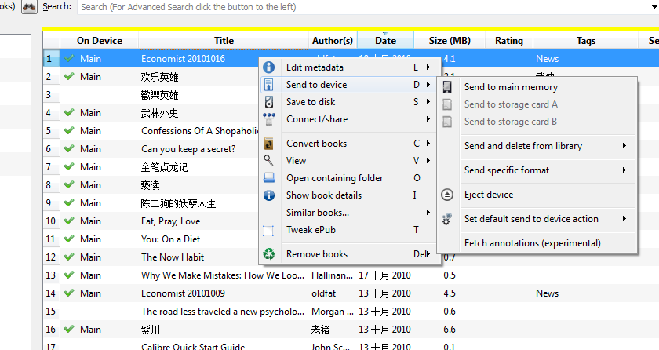The height and width of the screenshot is (350, 659).
Task: Select the book Can you keep a secret?
Action: click(188, 149)
